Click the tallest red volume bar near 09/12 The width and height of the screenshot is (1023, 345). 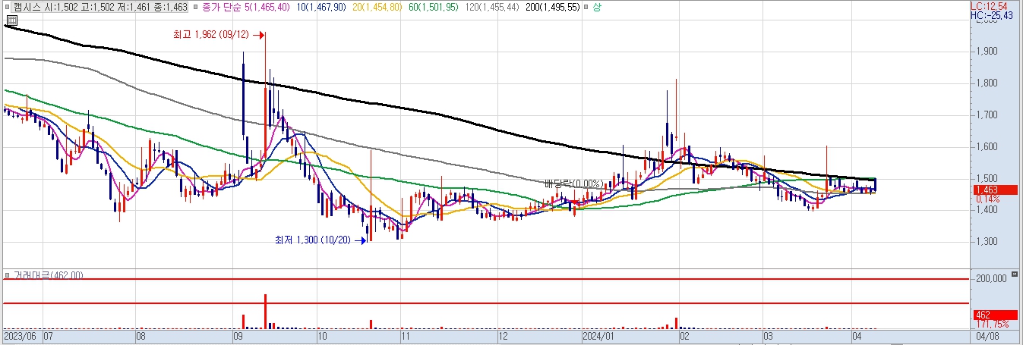266,311
